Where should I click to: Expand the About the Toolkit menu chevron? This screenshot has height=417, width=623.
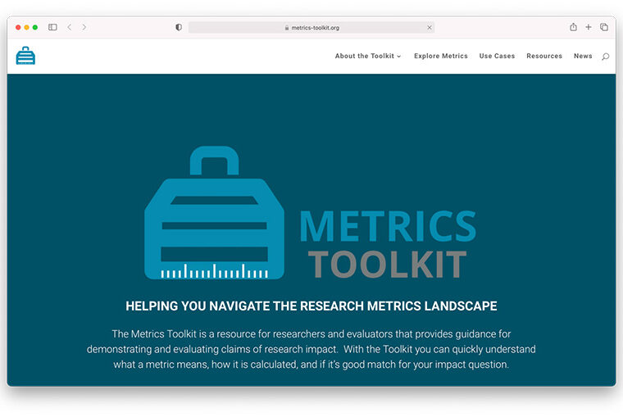click(399, 57)
